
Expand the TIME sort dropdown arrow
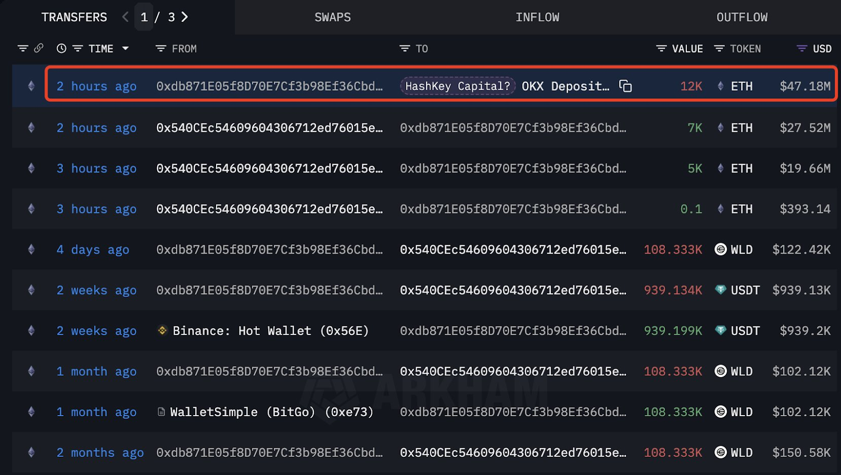(125, 48)
